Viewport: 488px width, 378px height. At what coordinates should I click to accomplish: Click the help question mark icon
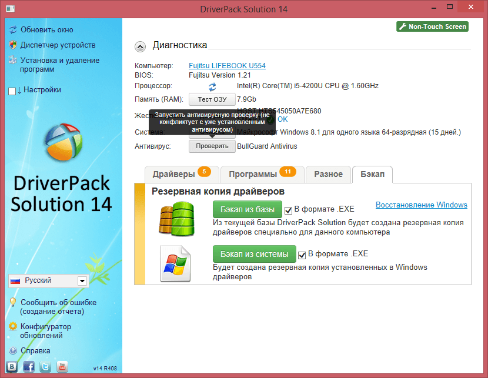tap(13, 350)
